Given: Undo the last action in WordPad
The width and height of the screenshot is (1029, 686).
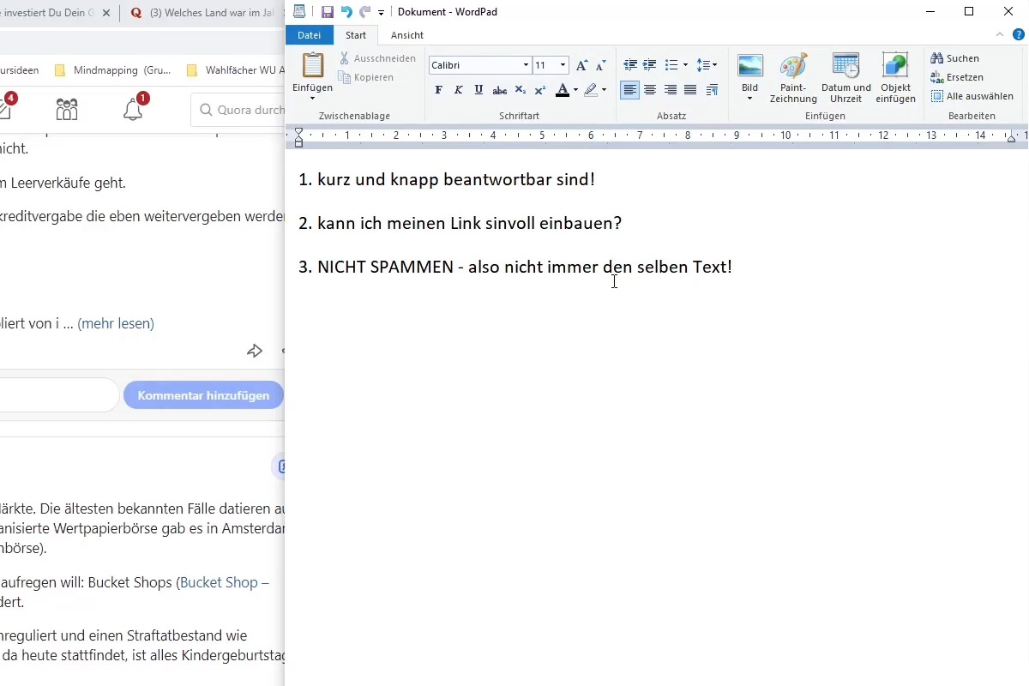Looking at the screenshot, I should [x=346, y=12].
